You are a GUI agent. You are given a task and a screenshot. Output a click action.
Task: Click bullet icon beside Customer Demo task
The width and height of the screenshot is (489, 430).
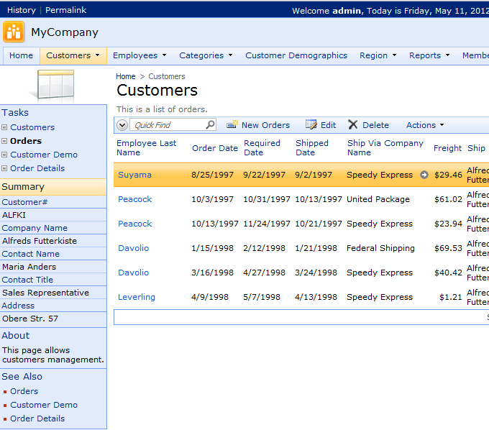coord(5,155)
